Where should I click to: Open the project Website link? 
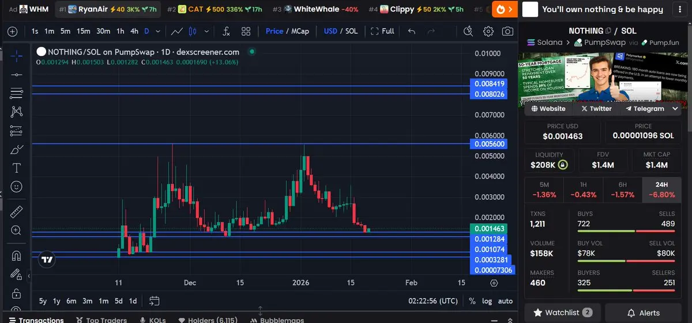coord(548,108)
